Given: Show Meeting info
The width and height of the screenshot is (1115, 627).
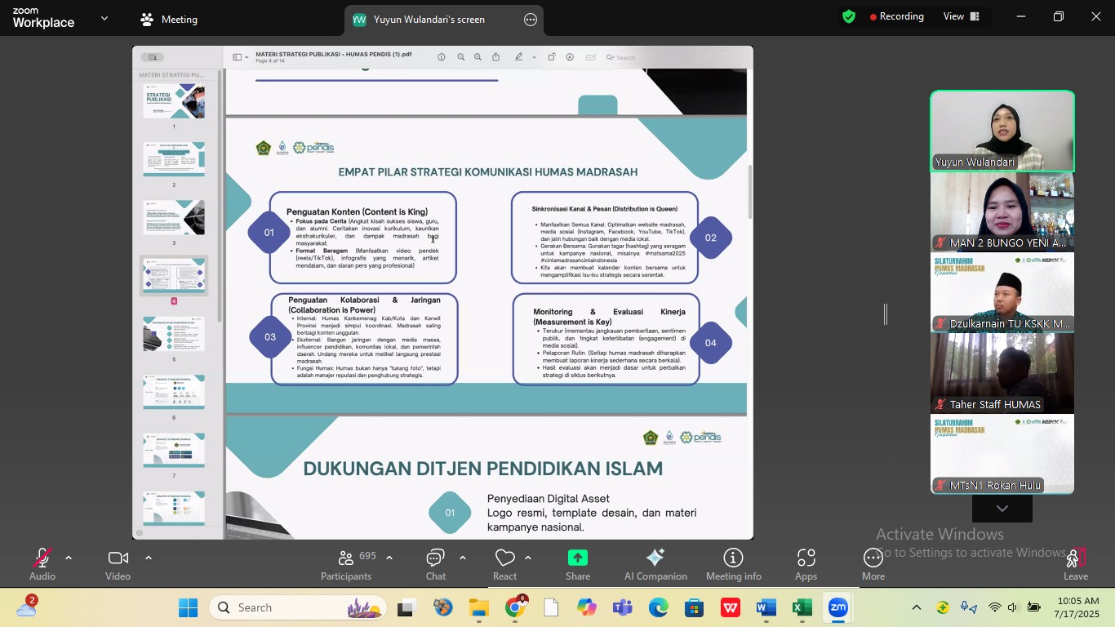Looking at the screenshot, I should coord(733,563).
